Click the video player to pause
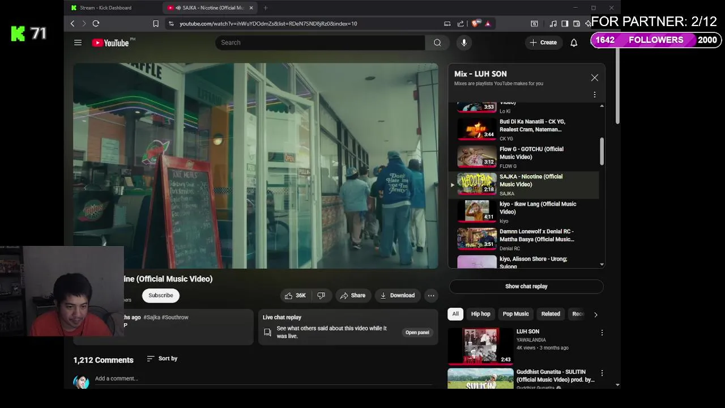Screen dimensions: 725x408 pos(255,165)
